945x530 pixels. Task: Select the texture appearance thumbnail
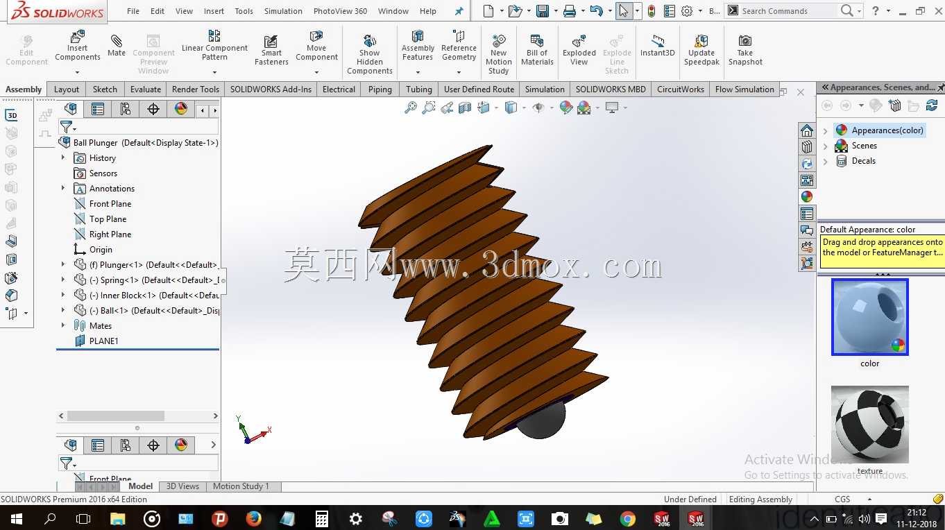(869, 425)
